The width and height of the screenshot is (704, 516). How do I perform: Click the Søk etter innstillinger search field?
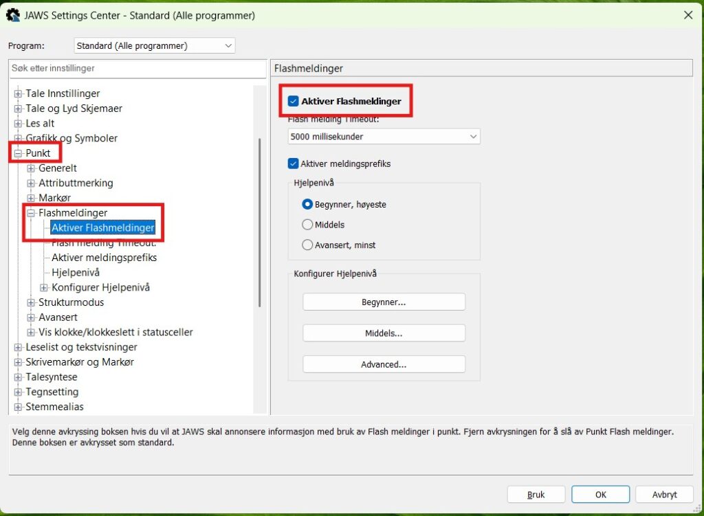[x=137, y=69]
